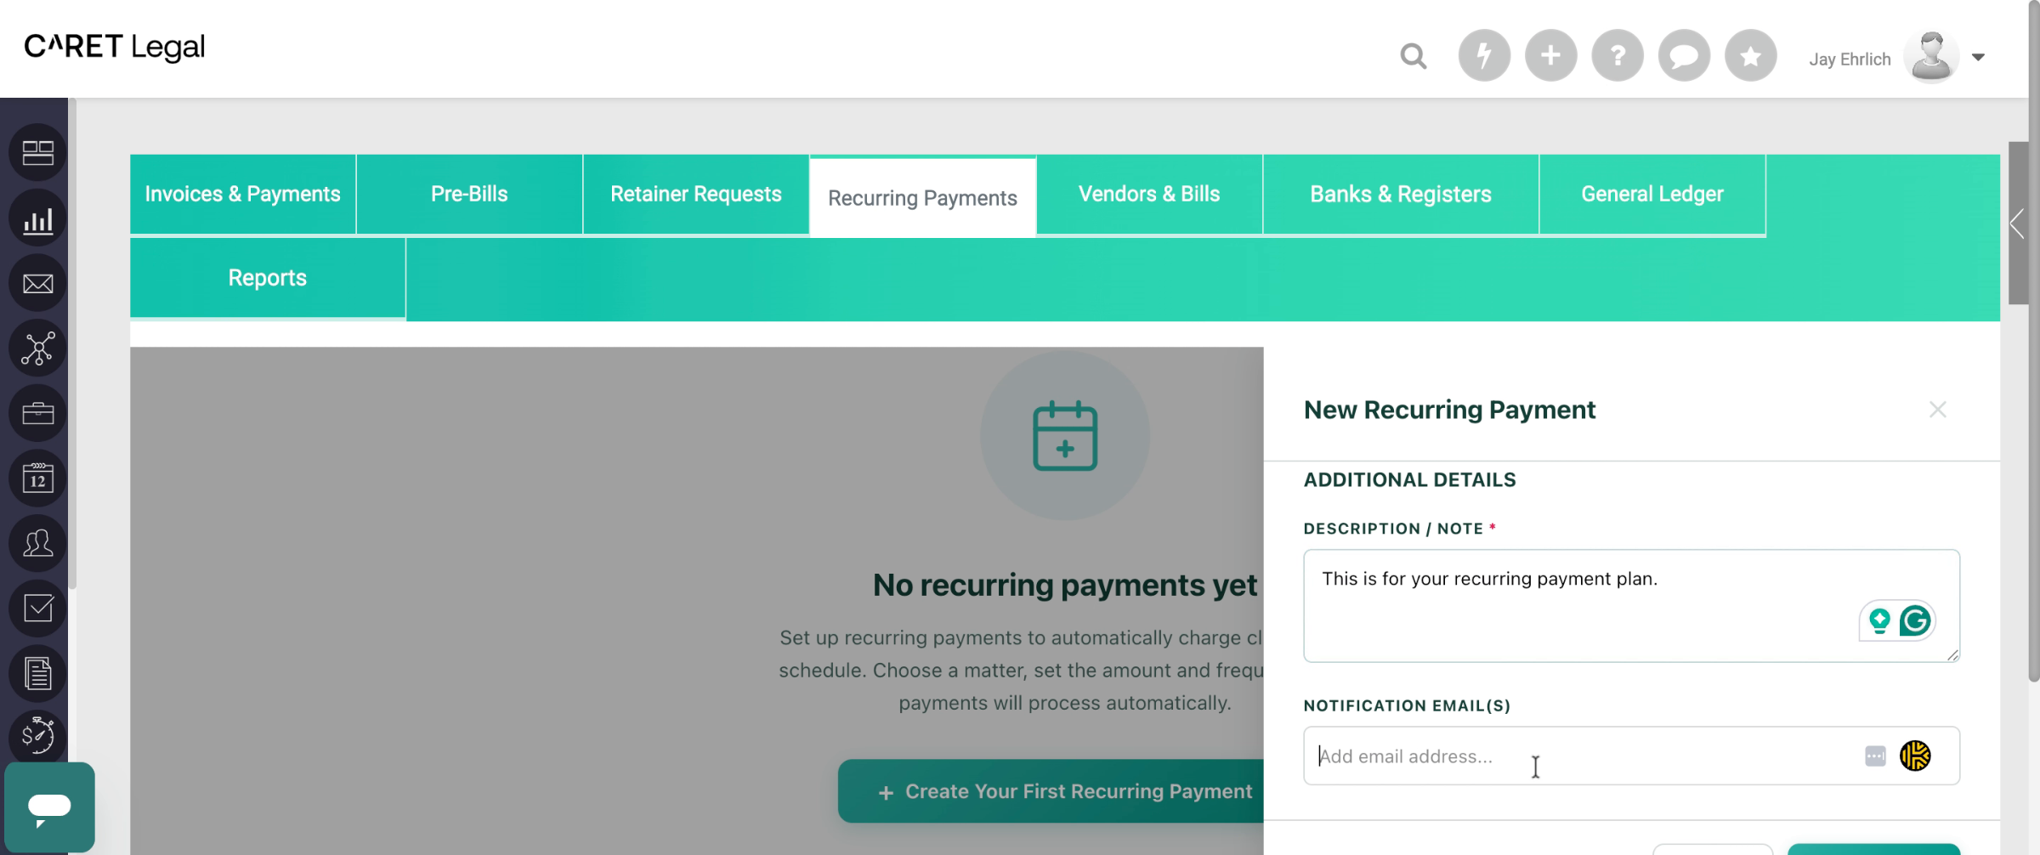
Task: Click the Grammarly G icon in description
Action: 1916,621
